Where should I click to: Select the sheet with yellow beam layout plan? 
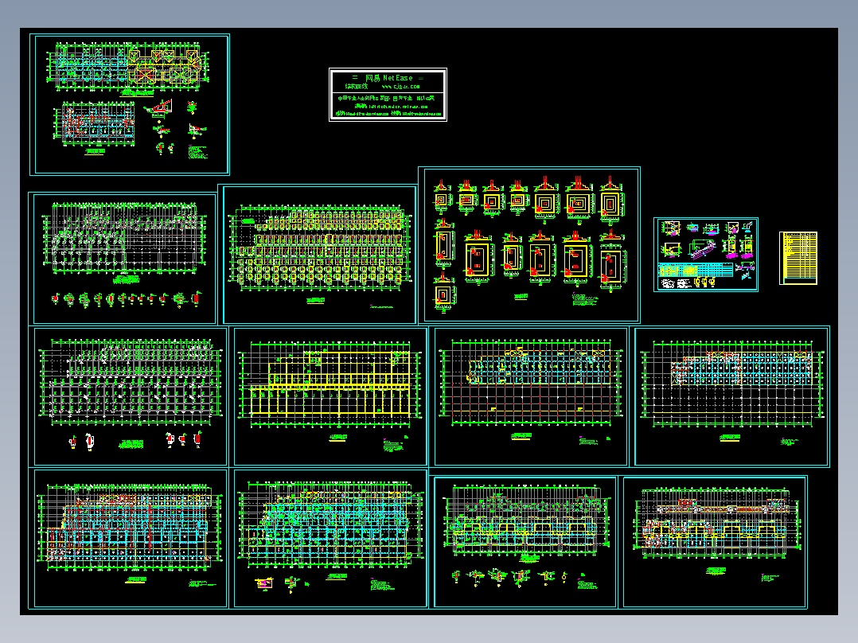330,397
